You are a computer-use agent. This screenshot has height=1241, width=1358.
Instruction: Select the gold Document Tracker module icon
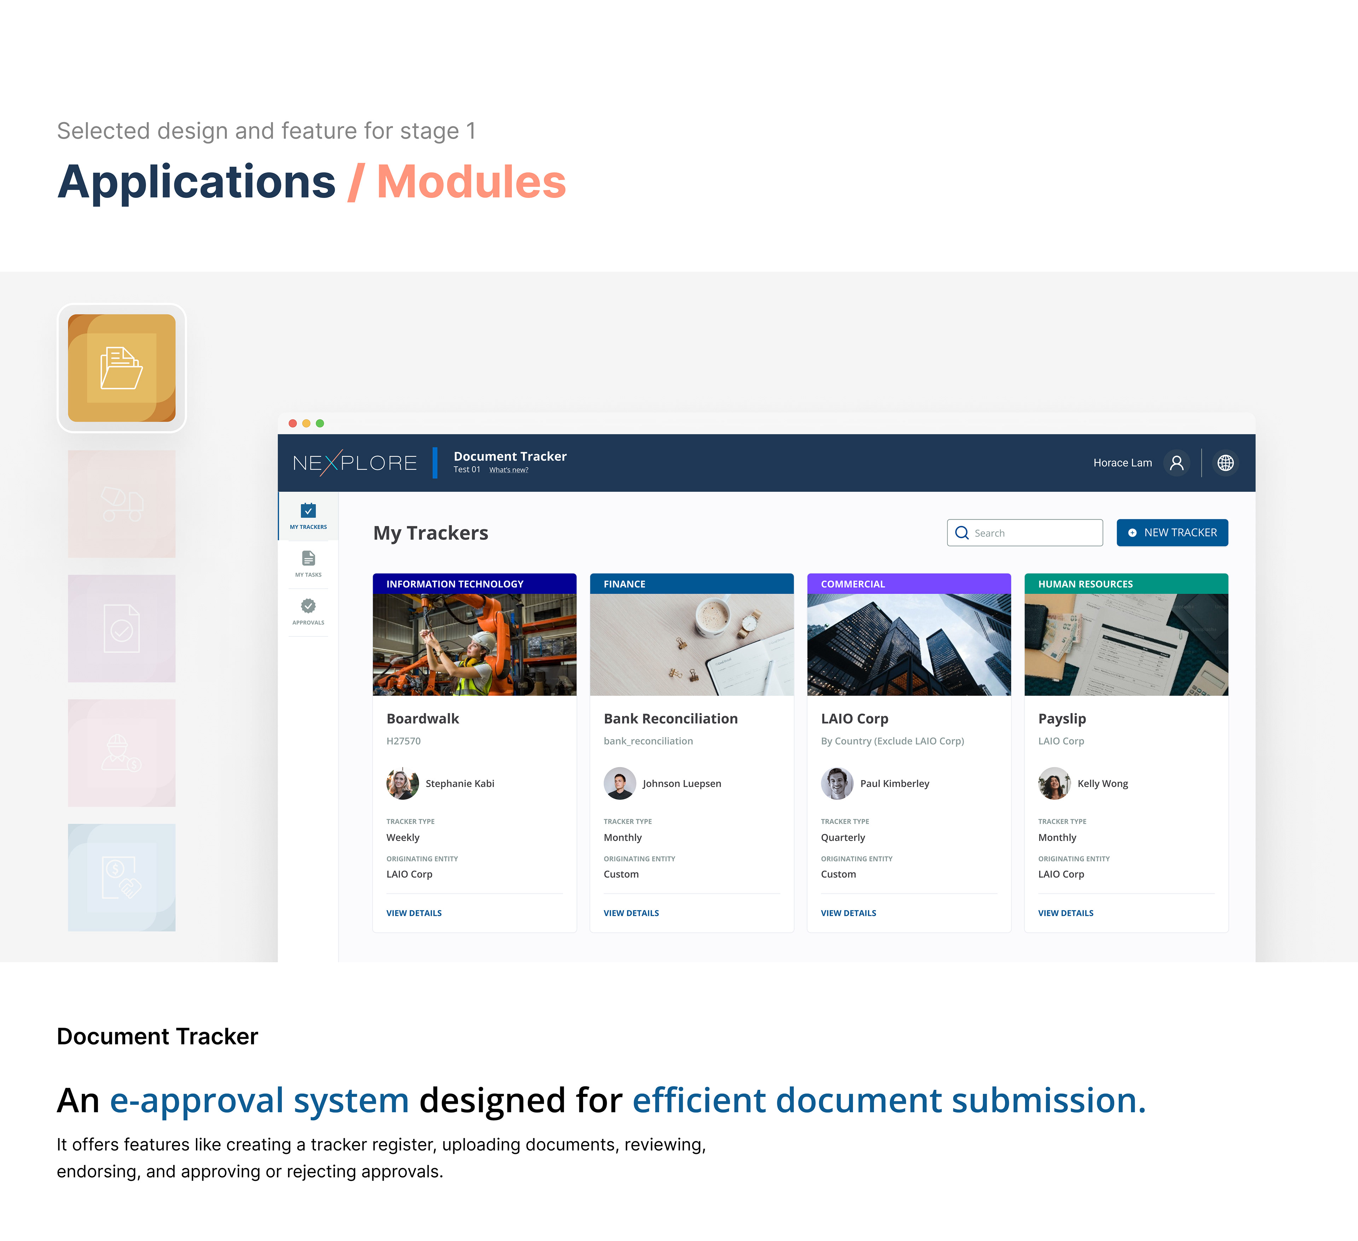[x=122, y=368]
